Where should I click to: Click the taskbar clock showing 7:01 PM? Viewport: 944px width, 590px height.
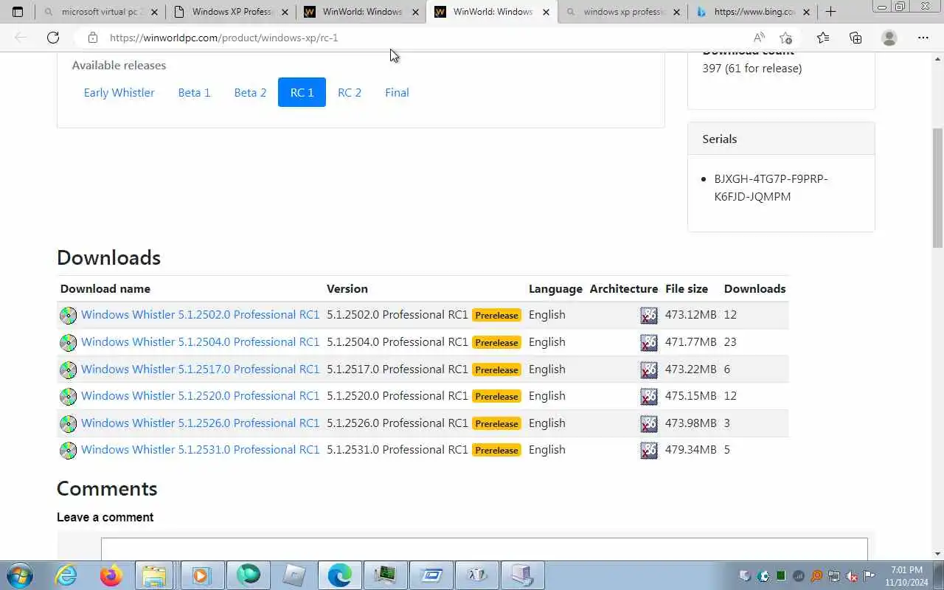pos(906,575)
